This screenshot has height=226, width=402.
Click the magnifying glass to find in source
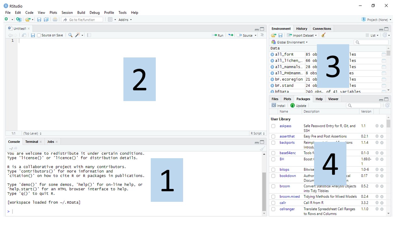70,35
